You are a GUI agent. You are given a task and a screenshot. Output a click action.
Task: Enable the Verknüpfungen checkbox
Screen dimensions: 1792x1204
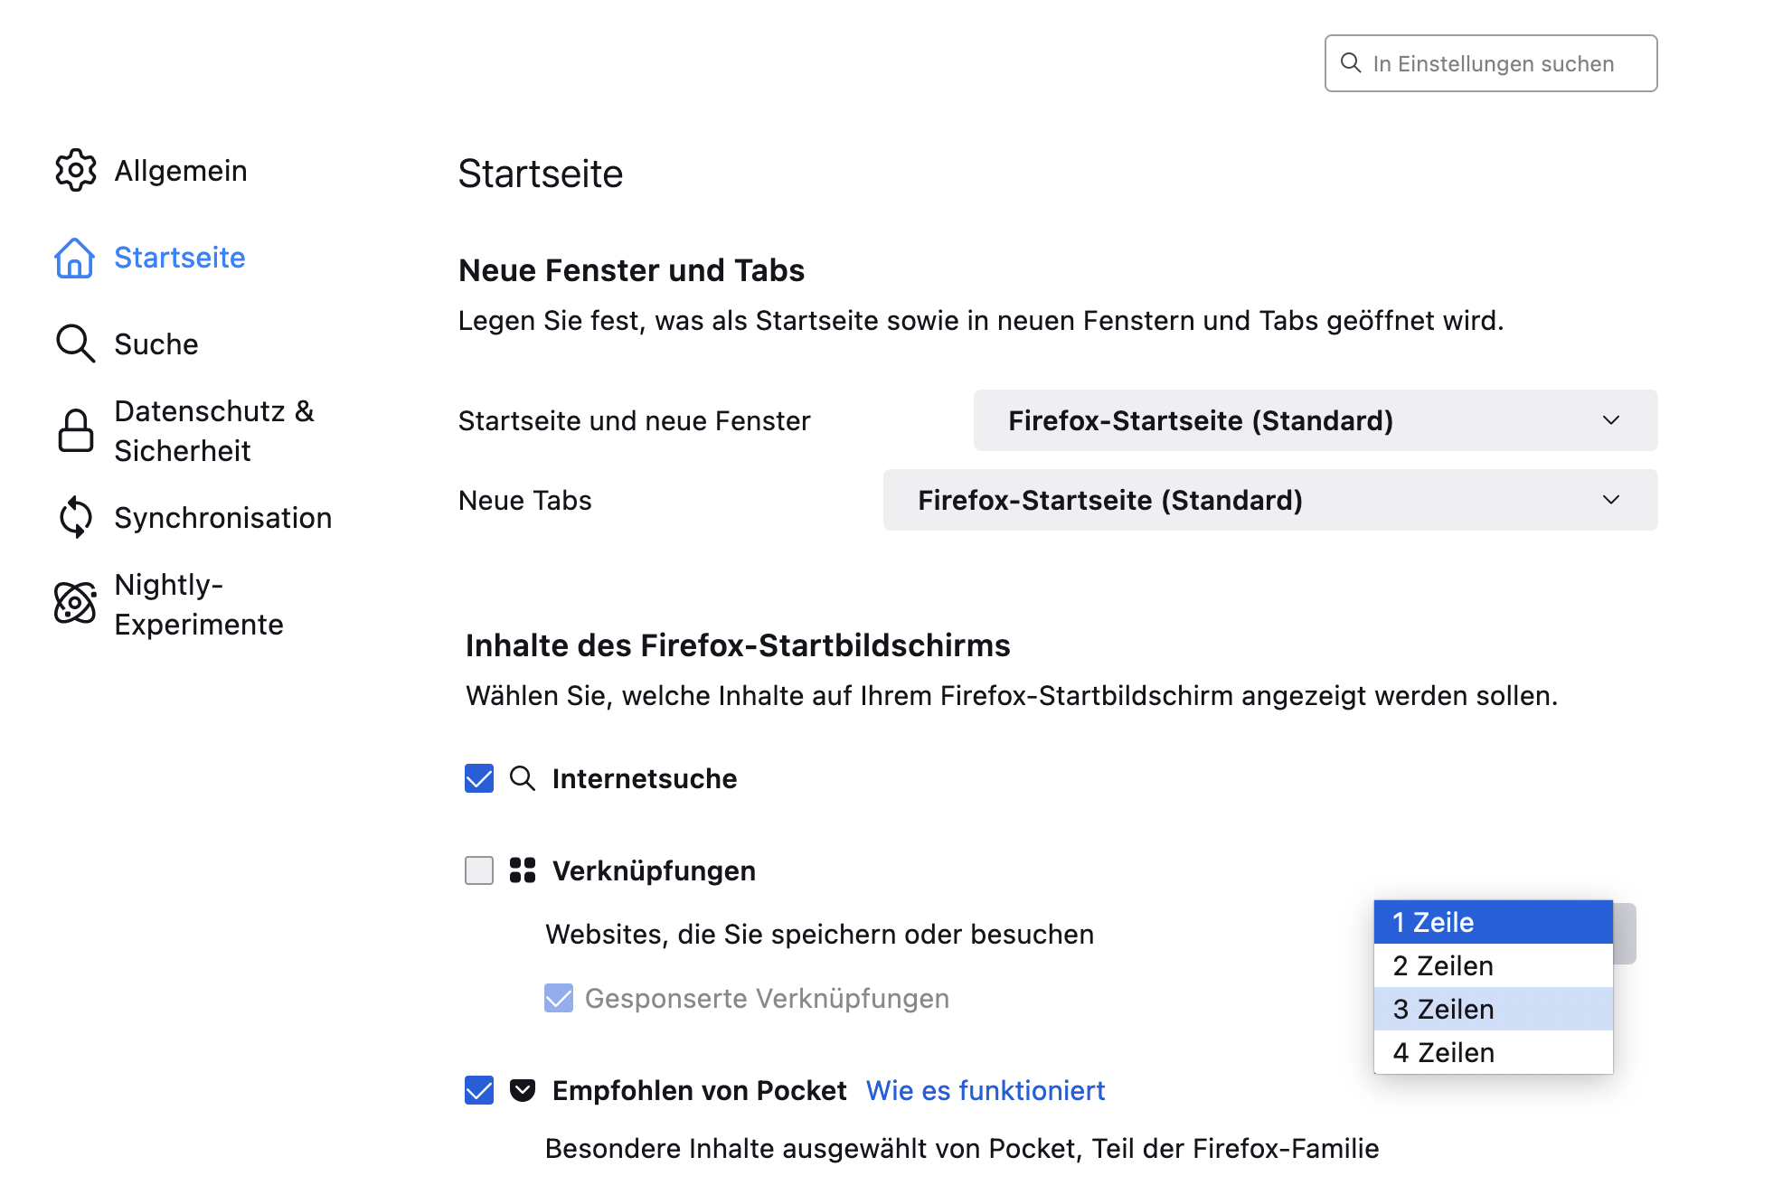pos(479,870)
